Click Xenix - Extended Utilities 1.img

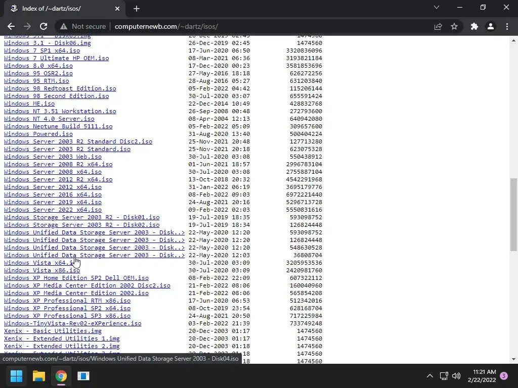coord(62,339)
